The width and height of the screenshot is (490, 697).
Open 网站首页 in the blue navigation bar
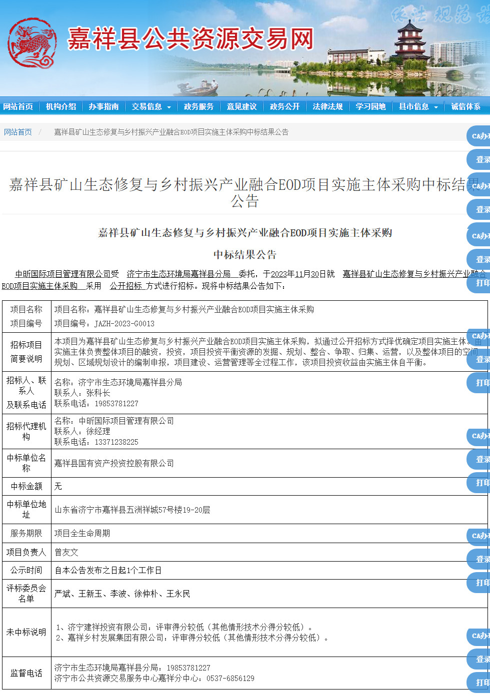coord(18,106)
